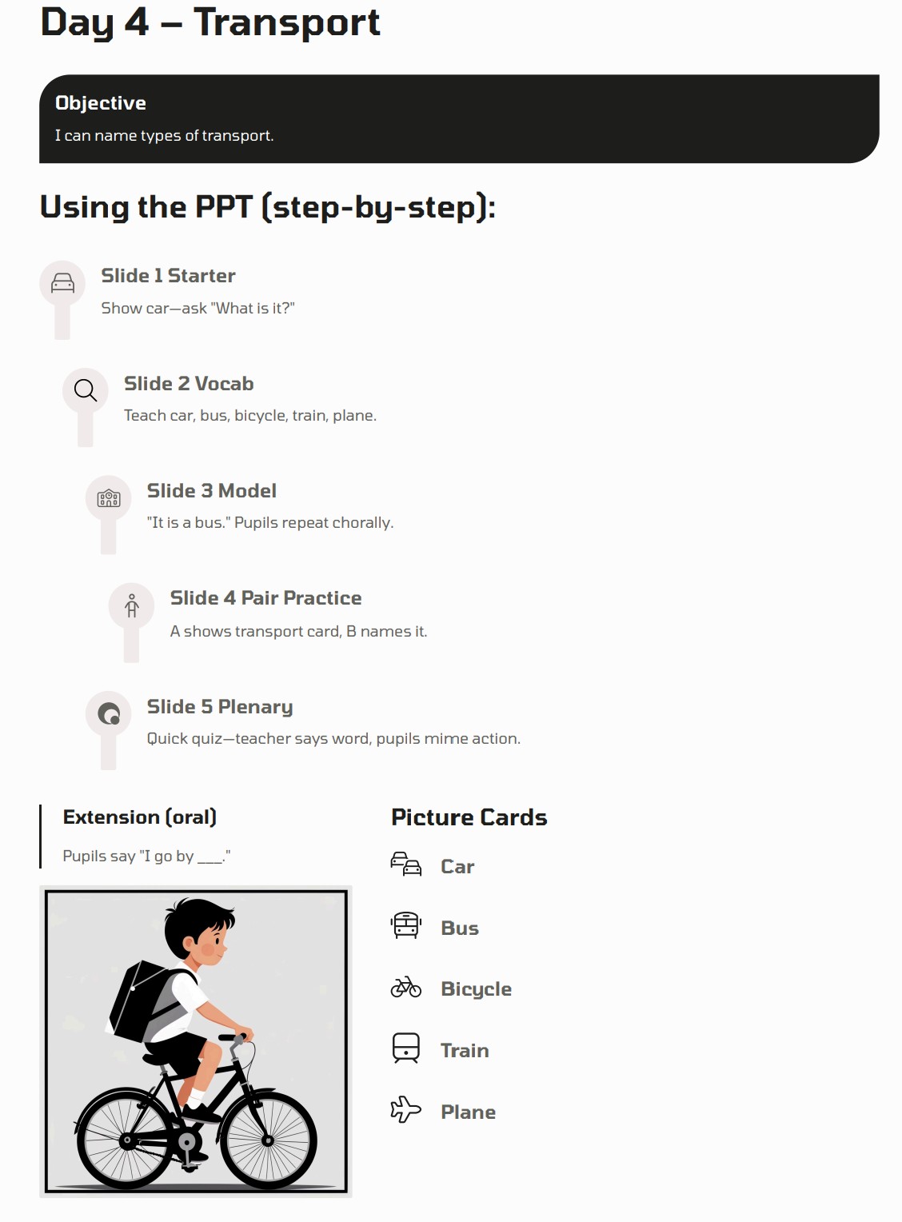Image resolution: width=902 pixels, height=1222 pixels.
Task: Click the 'Objective' title in black banner
Action: coord(101,103)
